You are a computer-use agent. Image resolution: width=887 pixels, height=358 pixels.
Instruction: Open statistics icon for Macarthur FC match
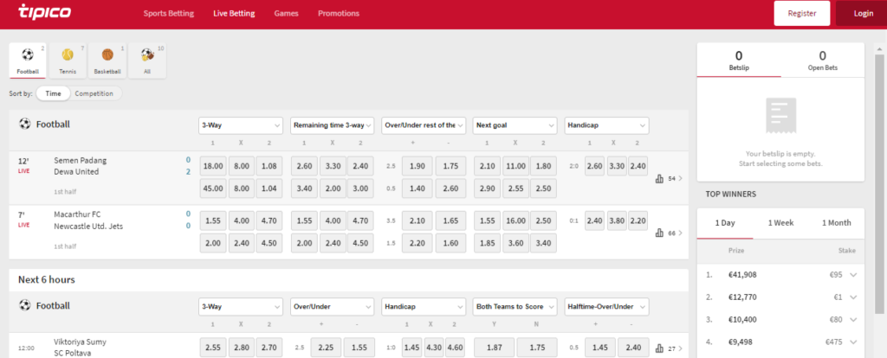659,233
